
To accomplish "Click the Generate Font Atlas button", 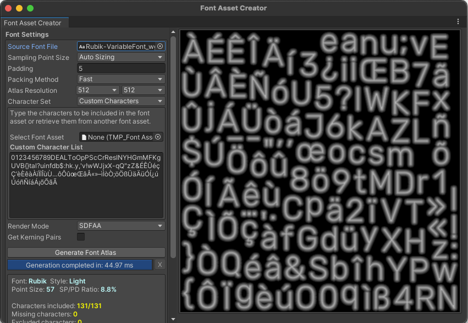I will click(x=86, y=252).
